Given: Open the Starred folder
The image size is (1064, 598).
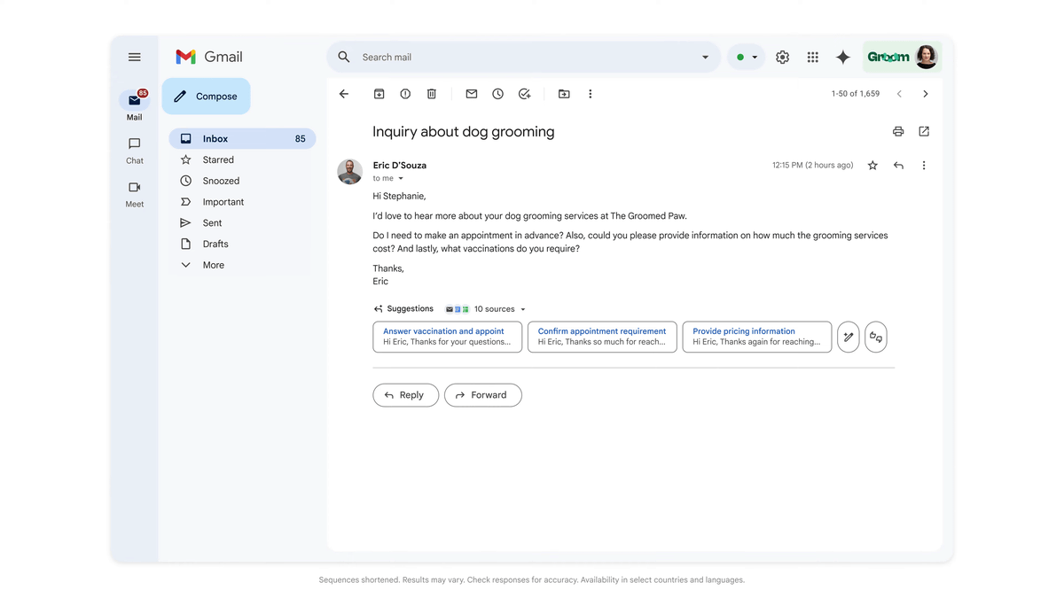Looking at the screenshot, I should pyautogui.click(x=218, y=160).
